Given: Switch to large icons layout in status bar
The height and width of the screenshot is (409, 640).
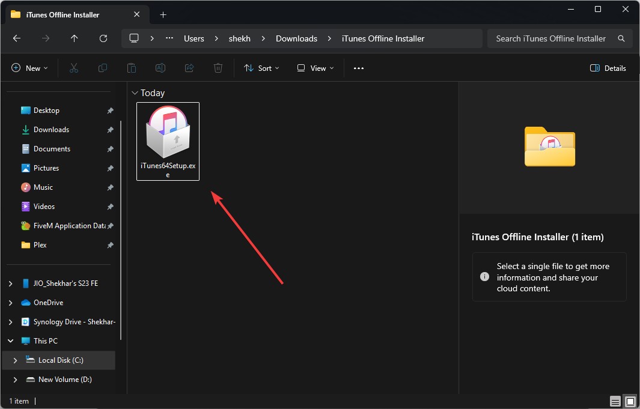Looking at the screenshot, I should pyautogui.click(x=630, y=401).
